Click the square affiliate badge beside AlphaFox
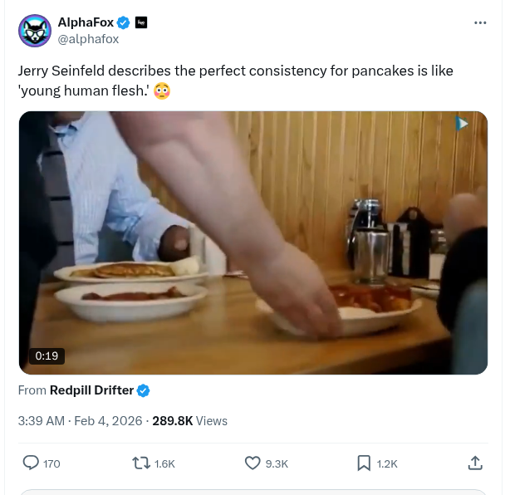Image resolution: width=505 pixels, height=495 pixels. click(141, 22)
